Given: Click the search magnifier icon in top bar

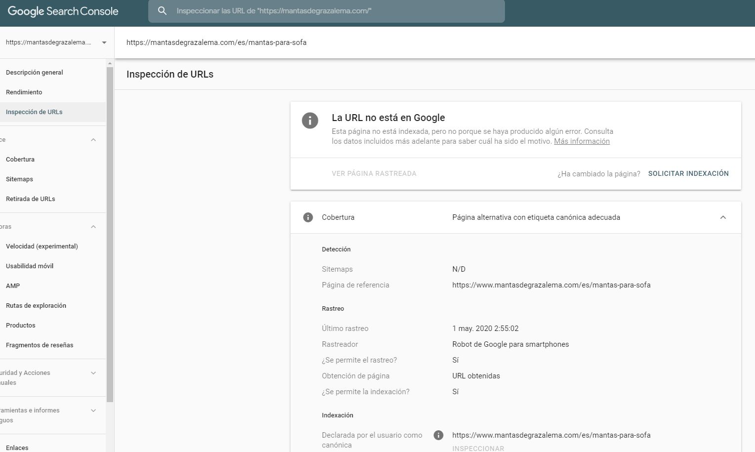Looking at the screenshot, I should tap(162, 10).
